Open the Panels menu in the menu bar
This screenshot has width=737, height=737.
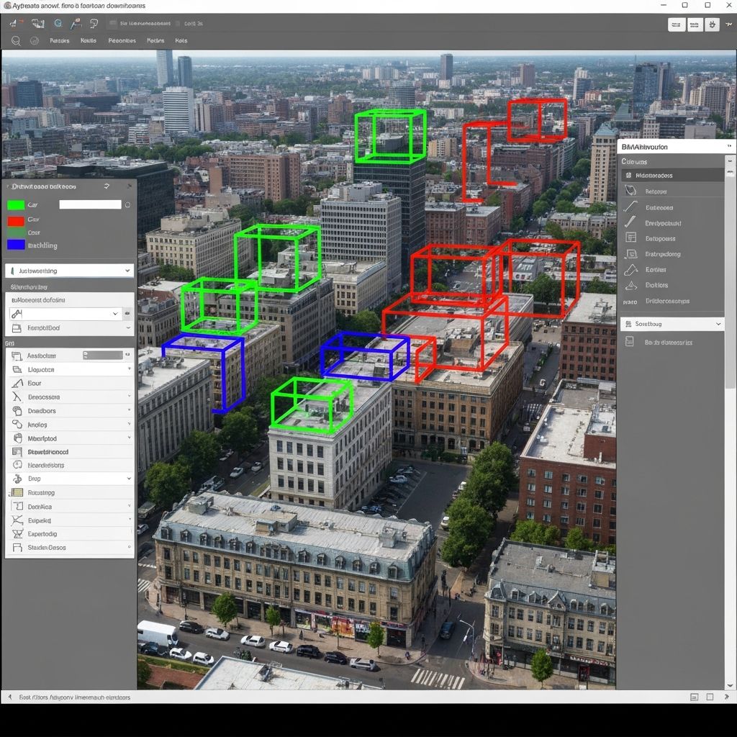(x=60, y=40)
